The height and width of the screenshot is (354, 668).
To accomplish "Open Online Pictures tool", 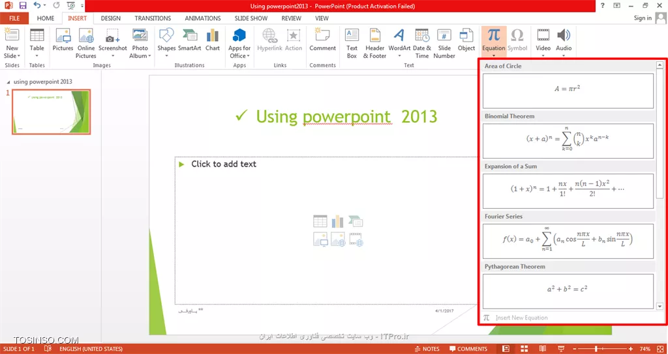I will pyautogui.click(x=86, y=44).
